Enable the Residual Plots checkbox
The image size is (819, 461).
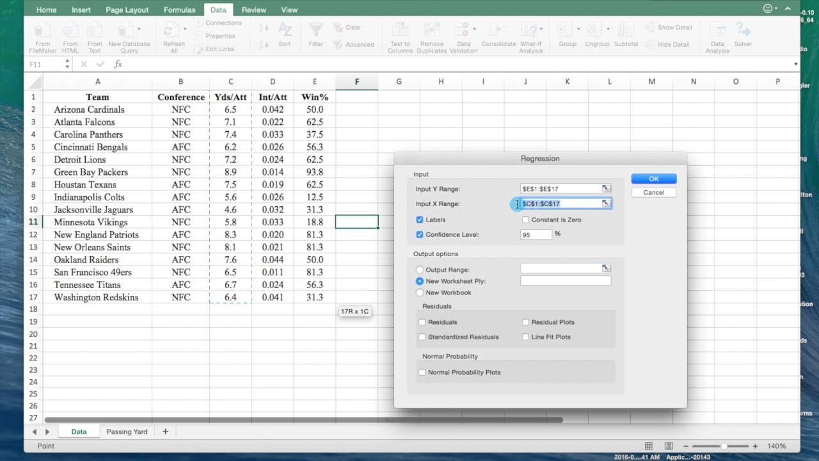pos(525,322)
